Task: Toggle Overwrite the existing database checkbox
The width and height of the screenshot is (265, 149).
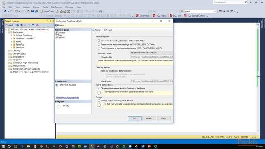Action: tap(99, 41)
